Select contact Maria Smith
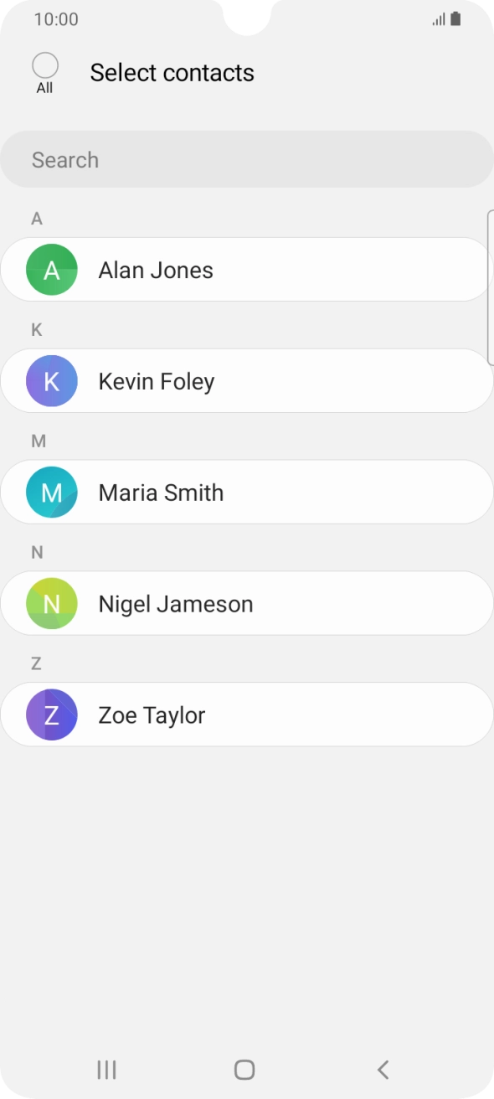Image resolution: width=494 pixels, height=1099 pixels. (x=247, y=493)
